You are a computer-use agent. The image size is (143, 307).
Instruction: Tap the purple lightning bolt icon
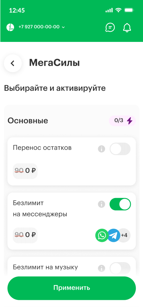(x=130, y=121)
